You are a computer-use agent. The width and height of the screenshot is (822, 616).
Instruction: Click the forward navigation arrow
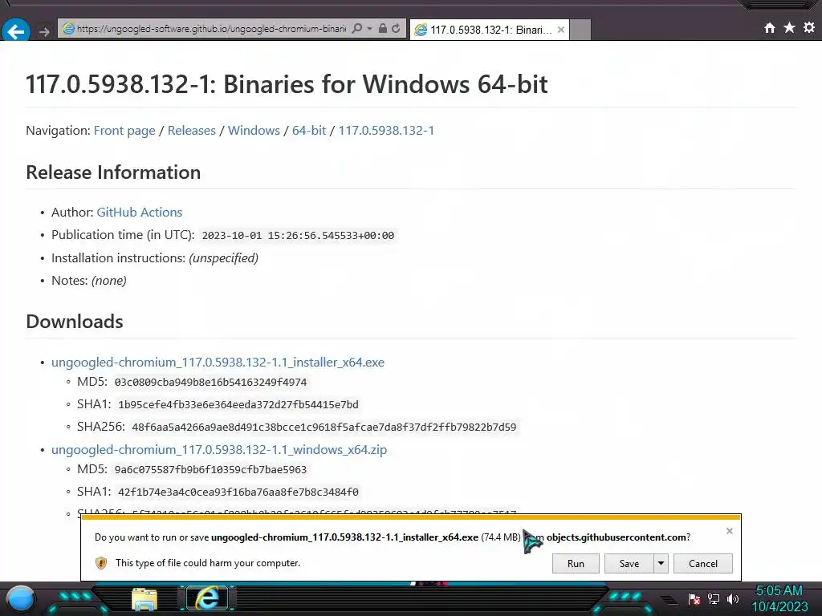pyautogui.click(x=45, y=32)
